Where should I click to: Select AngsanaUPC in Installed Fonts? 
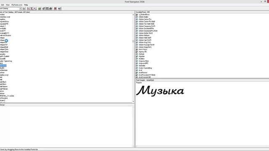143,63
